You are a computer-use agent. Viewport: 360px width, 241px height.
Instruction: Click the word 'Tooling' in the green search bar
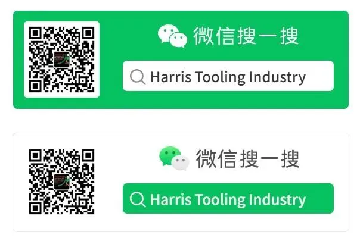[x=220, y=200]
